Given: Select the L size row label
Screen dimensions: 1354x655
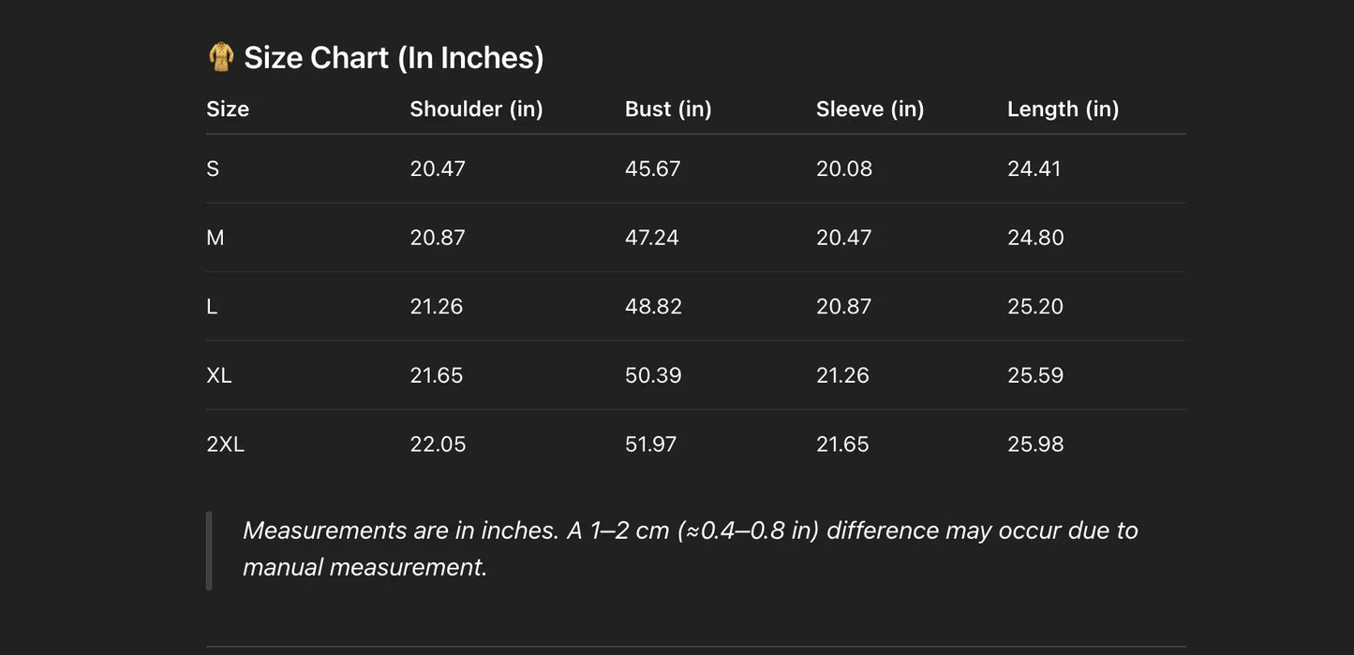Looking at the screenshot, I should pyautogui.click(x=212, y=307).
